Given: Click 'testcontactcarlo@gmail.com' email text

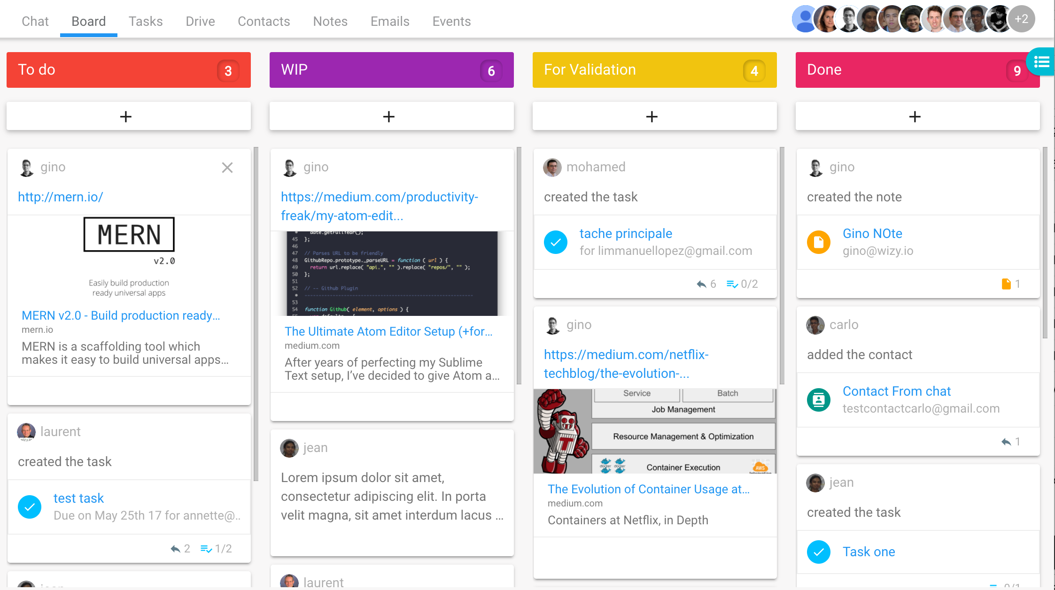Looking at the screenshot, I should click(921, 408).
